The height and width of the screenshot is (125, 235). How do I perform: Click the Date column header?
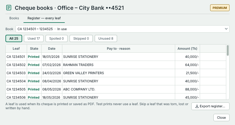pyautogui.click(x=52, y=49)
